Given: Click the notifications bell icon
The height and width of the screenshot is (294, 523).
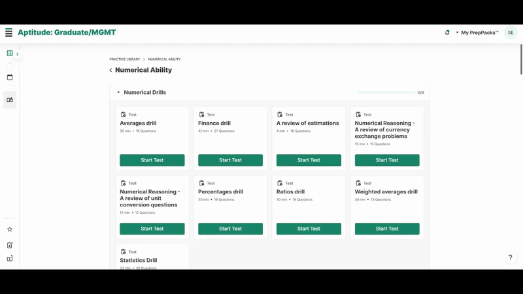Looking at the screenshot, I should coord(447,33).
